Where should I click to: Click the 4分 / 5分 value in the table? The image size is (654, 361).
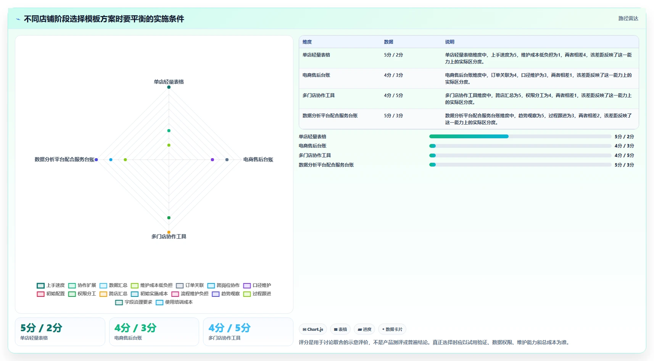(393, 96)
